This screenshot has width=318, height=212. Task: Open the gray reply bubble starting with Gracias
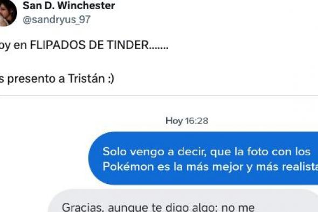point(183,201)
